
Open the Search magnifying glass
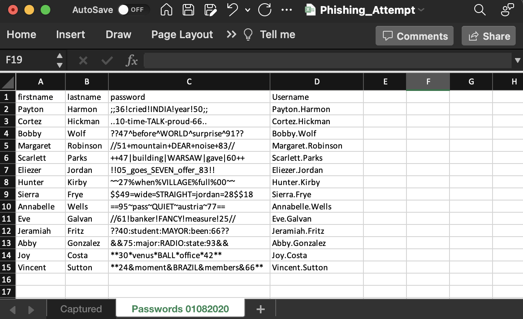480,10
